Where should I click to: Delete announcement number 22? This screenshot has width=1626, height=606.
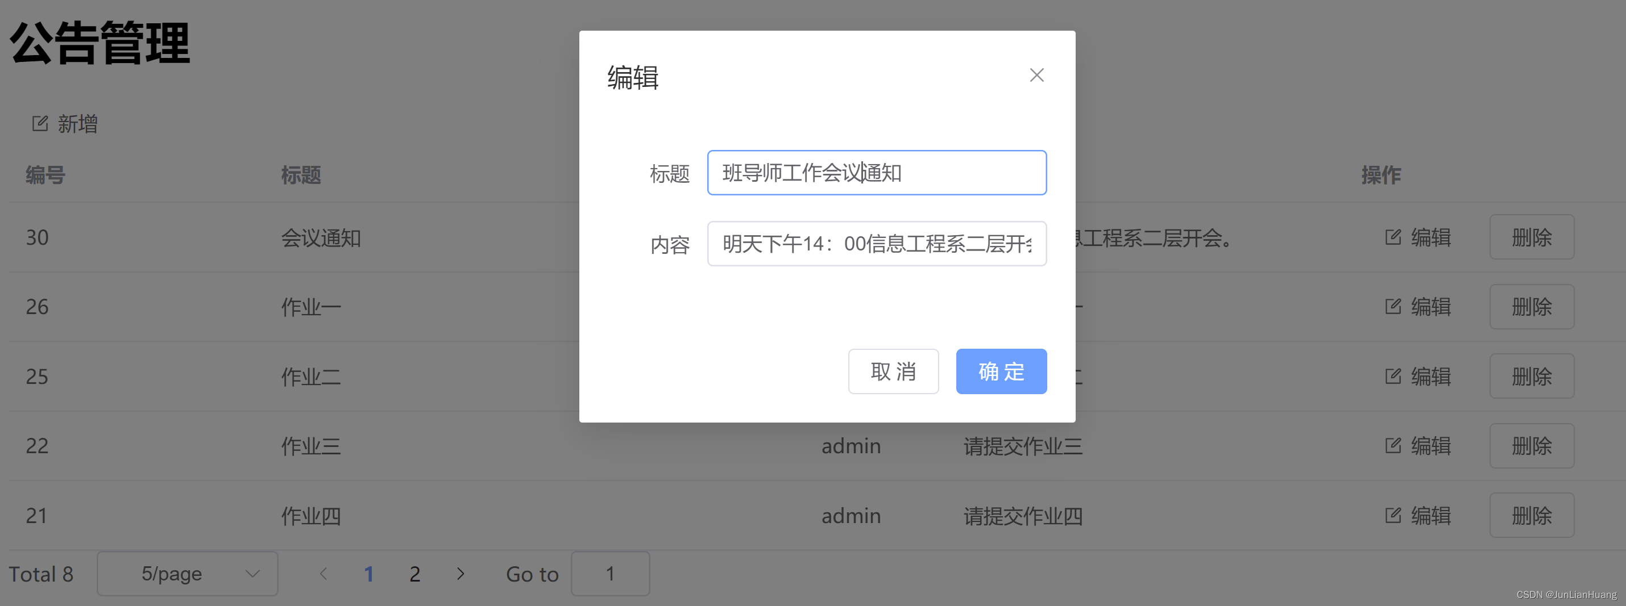(1531, 446)
